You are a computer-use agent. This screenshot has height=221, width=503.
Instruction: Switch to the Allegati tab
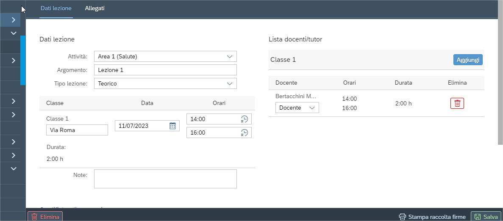point(94,8)
